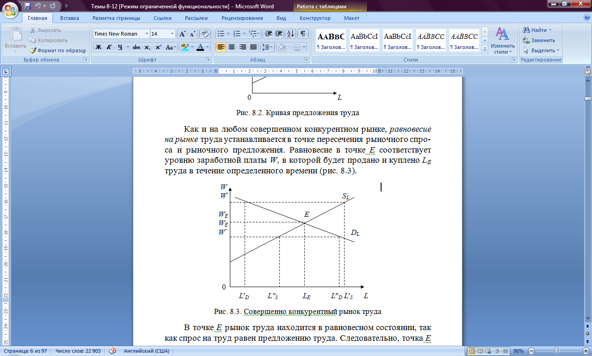The image size is (592, 356).
Task: Redo from Quick Access toolbar
Action: [x=52, y=6]
